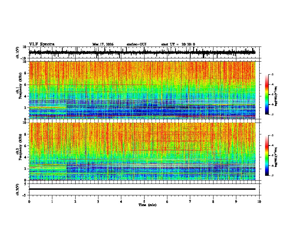Click the ch.1 spectrogram panel
The width and height of the screenshot is (292, 226).
click(142, 90)
